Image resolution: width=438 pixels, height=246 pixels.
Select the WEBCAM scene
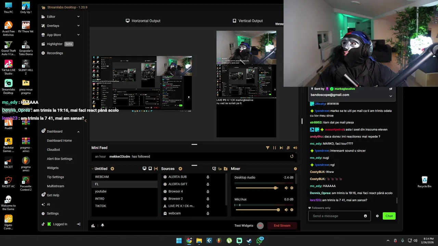[x=125, y=177]
